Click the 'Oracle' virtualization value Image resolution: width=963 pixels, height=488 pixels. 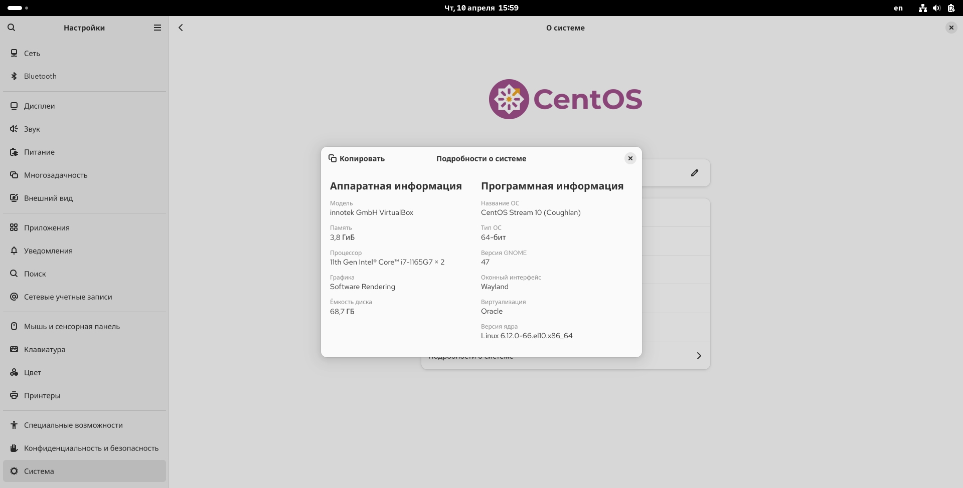492,311
